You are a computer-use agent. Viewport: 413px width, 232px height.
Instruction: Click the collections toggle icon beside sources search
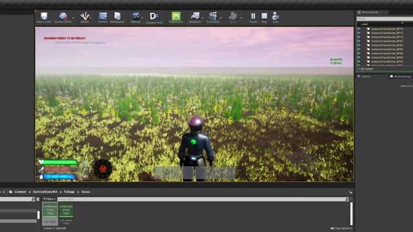click(38, 199)
